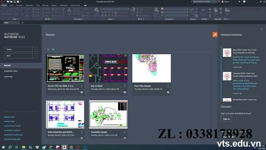
Task: Click Sign In button under Connect
Action: [226, 119]
